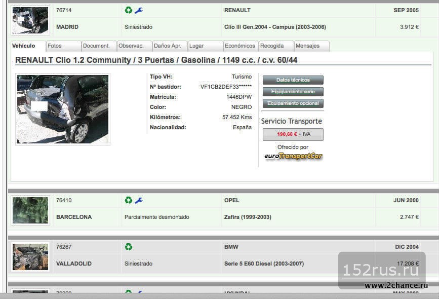Screen dimensions: 439x299
Task: Click the chassis number VF1CB2DEF33******
Action: pyautogui.click(x=226, y=87)
